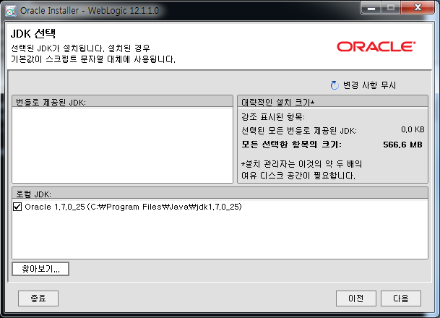Click the 번들로 제공된 JDK: header
Screen dimensions: 440x318
click(122, 102)
